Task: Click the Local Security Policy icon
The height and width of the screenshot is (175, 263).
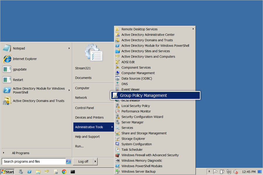Action: (117, 106)
